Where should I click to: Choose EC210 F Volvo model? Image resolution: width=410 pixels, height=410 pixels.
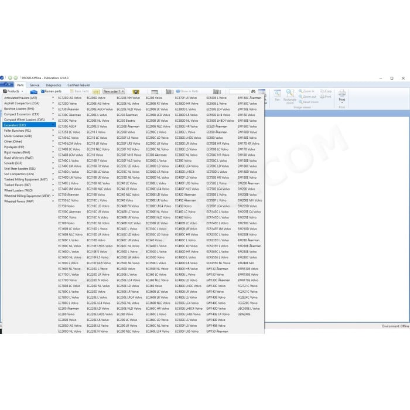(95, 132)
